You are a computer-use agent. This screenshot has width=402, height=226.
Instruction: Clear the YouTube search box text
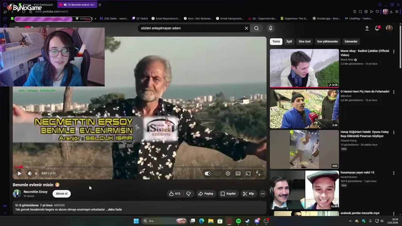247,28
